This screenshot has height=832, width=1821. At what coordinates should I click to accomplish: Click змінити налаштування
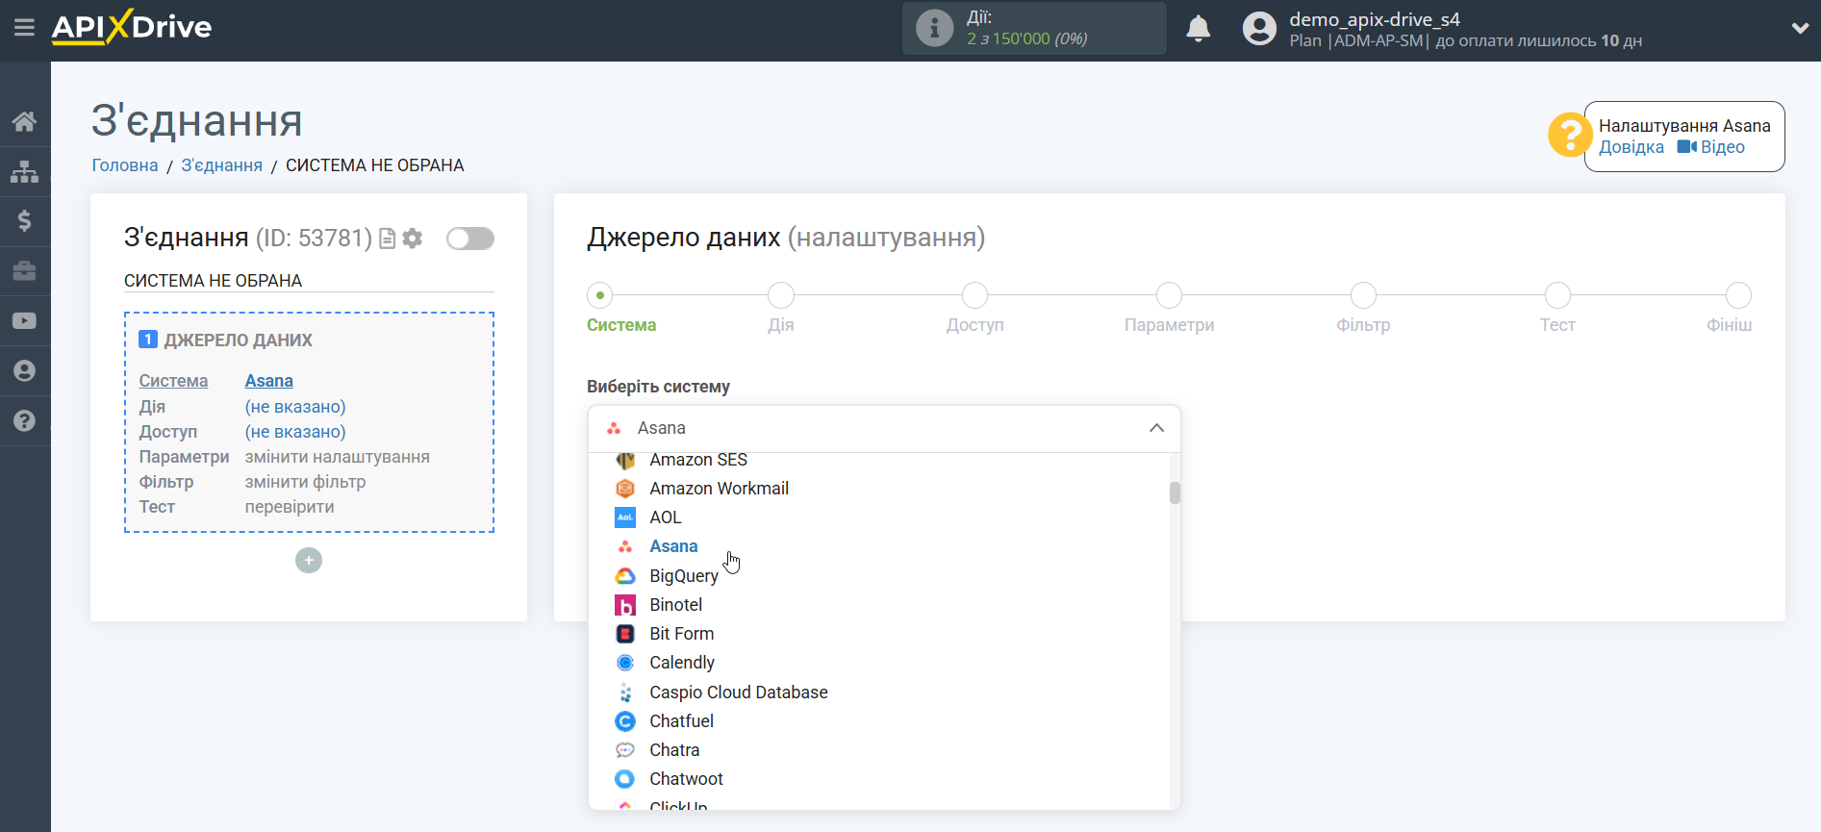(338, 457)
